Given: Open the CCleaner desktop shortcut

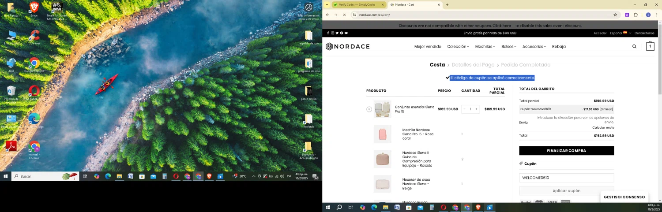Looking at the screenshot, I should [34, 37].
